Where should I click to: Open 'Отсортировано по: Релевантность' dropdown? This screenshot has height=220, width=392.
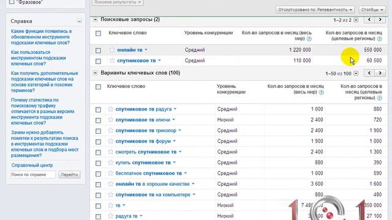[315, 10]
